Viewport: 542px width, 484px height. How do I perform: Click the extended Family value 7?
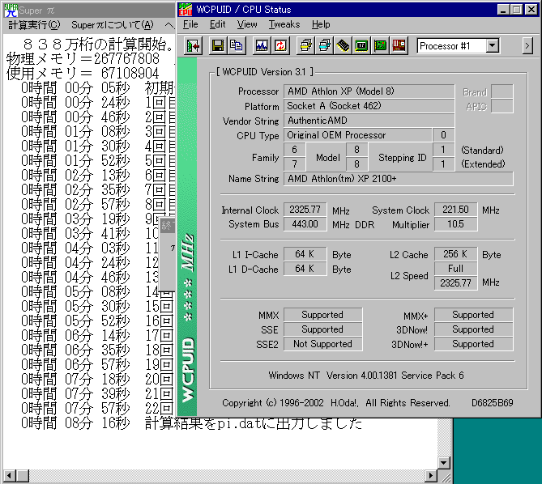pyautogui.click(x=294, y=164)
